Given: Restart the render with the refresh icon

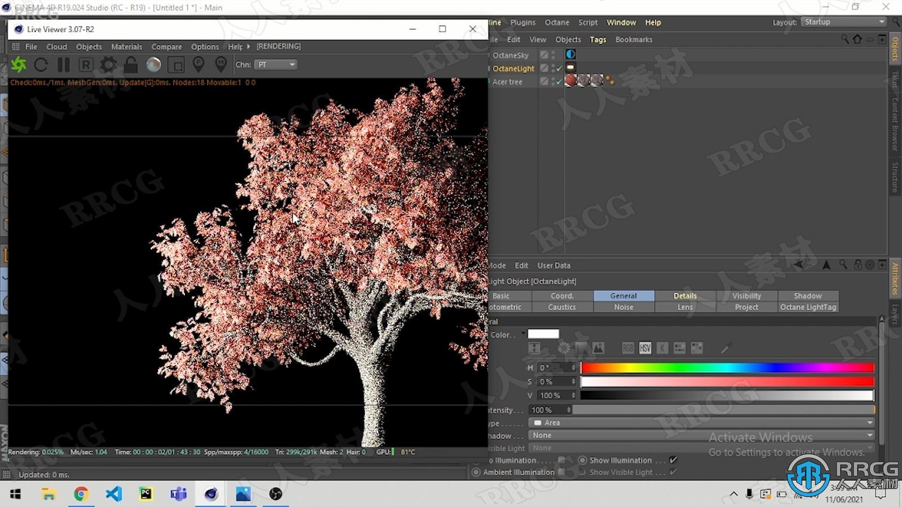Looking at the screenshot, I should [41, 65].
